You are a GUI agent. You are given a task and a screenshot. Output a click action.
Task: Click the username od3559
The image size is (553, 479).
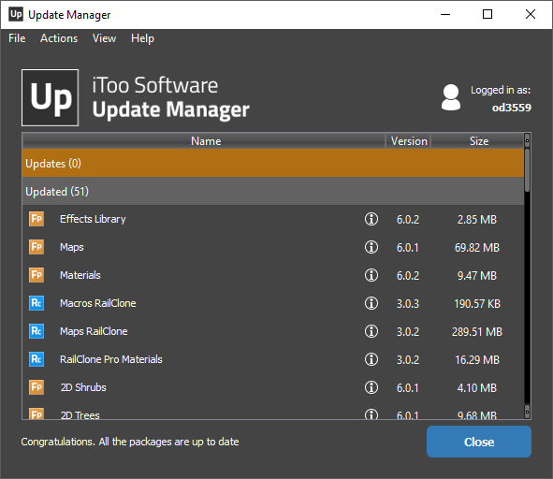coord(512,108)
